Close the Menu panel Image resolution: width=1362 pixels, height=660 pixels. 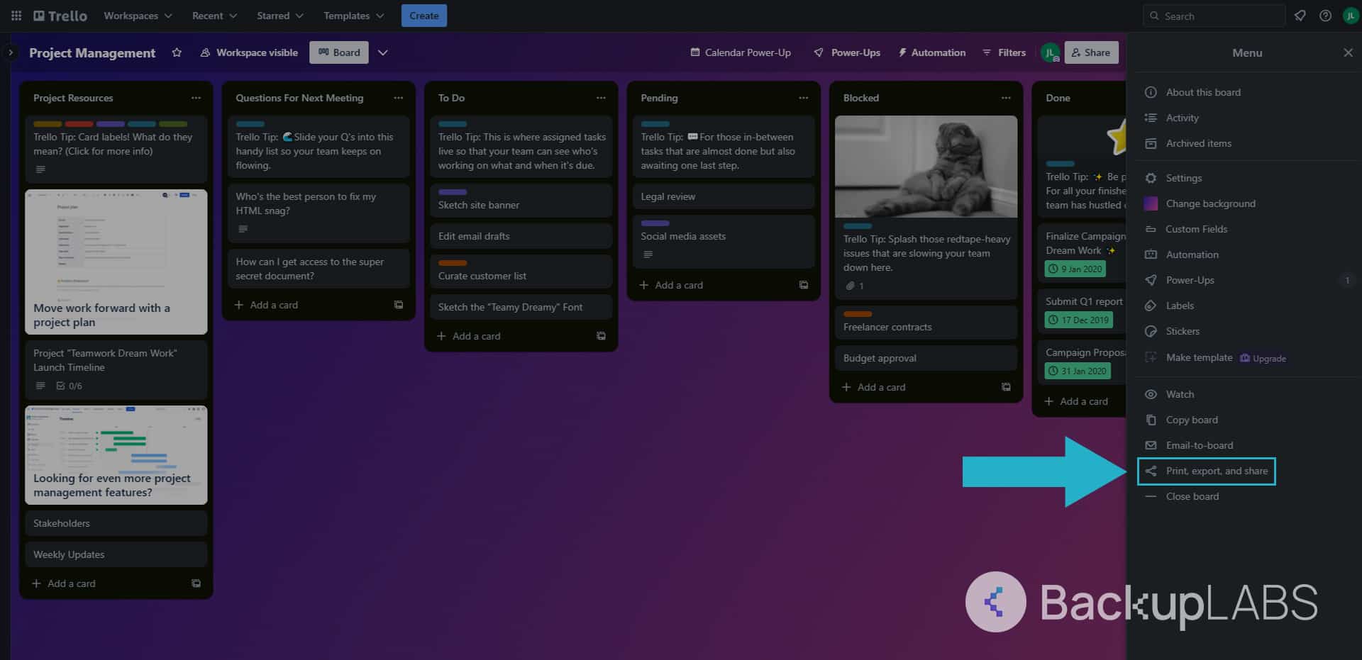pyautogui.click(x=1348, y=52)
